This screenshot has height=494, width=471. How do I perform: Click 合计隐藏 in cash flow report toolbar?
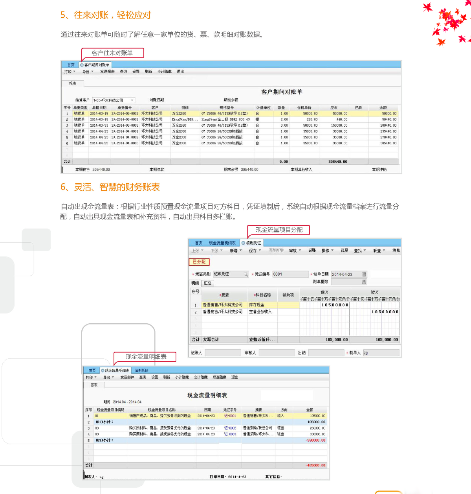pyautogui.click(x=200, y=377)
